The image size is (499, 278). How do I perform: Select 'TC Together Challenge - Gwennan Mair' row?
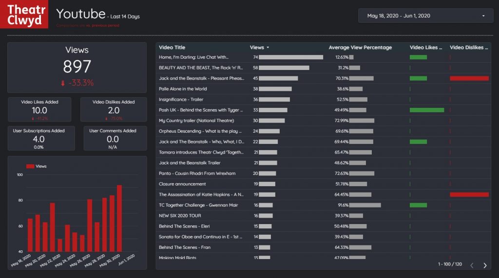pos(324,205)
